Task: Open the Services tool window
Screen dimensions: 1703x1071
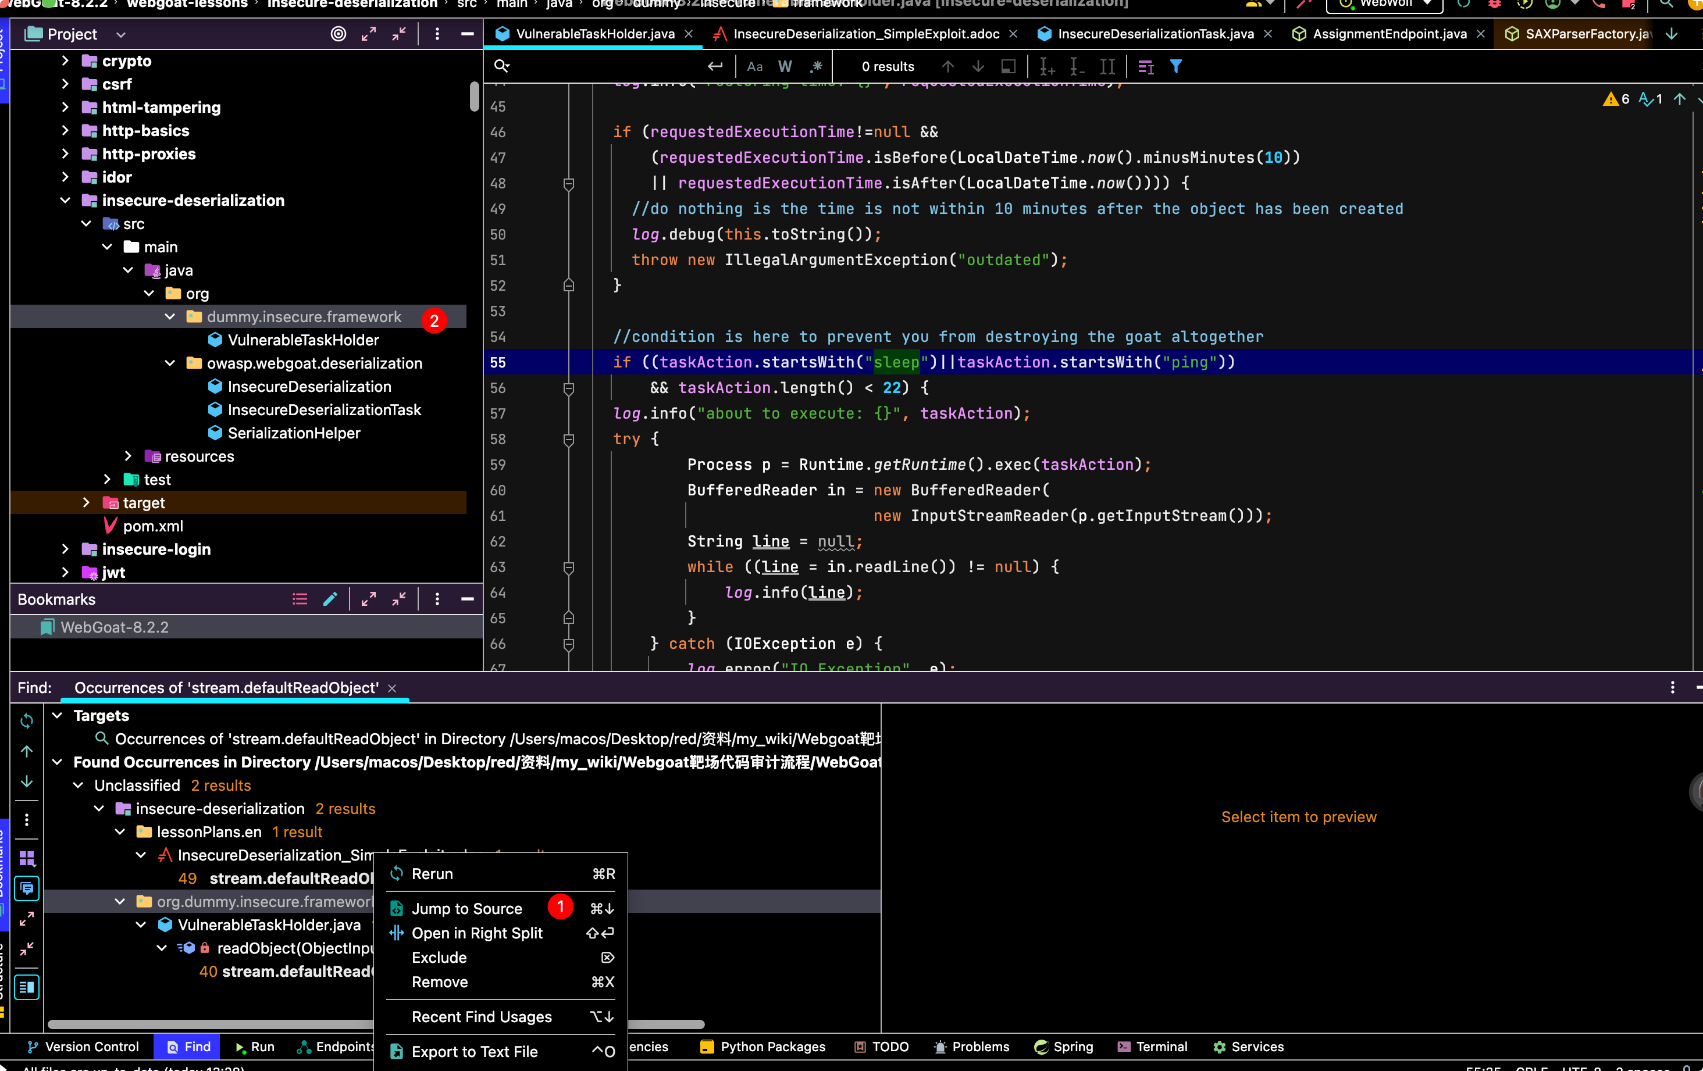Action: click(x=1248, y=1046)
